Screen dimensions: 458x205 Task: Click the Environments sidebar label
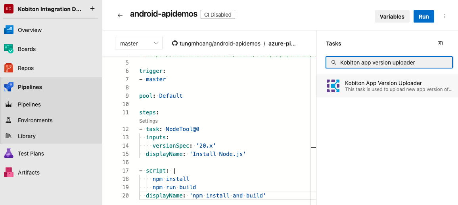click(35, 120)
